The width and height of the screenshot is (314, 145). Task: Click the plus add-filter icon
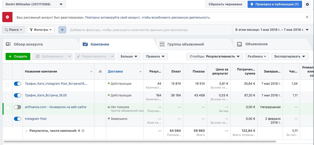coord(62,30)
